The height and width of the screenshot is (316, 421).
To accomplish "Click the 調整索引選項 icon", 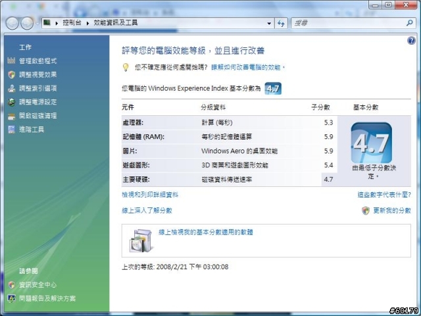I will 11,88.
